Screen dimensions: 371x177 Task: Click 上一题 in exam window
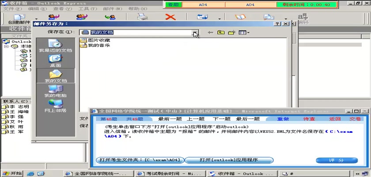(x=195, y=119)
